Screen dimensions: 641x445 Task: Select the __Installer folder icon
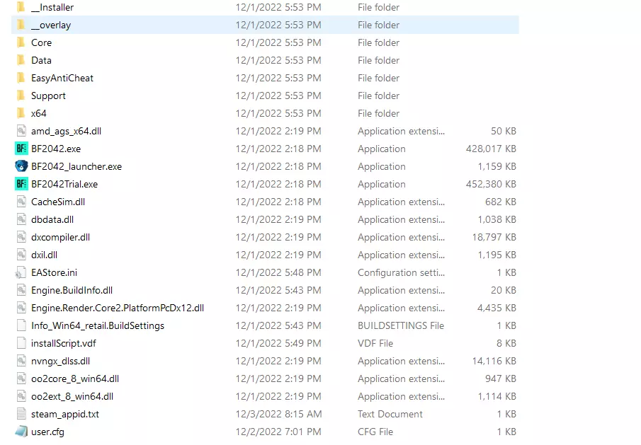coord(21,7)
